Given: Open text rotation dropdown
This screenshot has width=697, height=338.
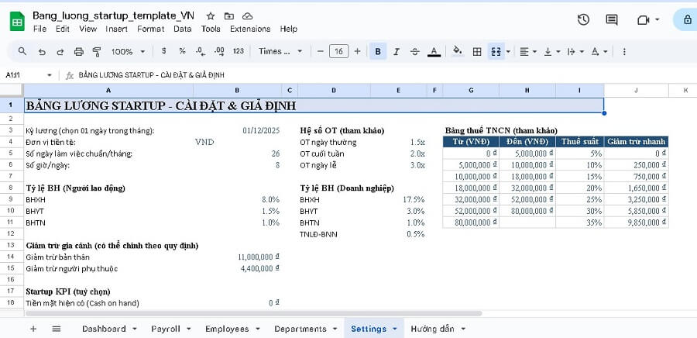Looking at the screenshot, I should coord(599,52).
